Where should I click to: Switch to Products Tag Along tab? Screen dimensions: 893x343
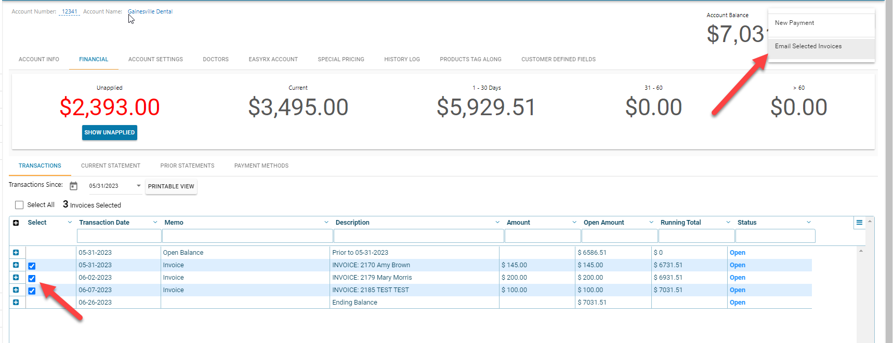(470, 60)
